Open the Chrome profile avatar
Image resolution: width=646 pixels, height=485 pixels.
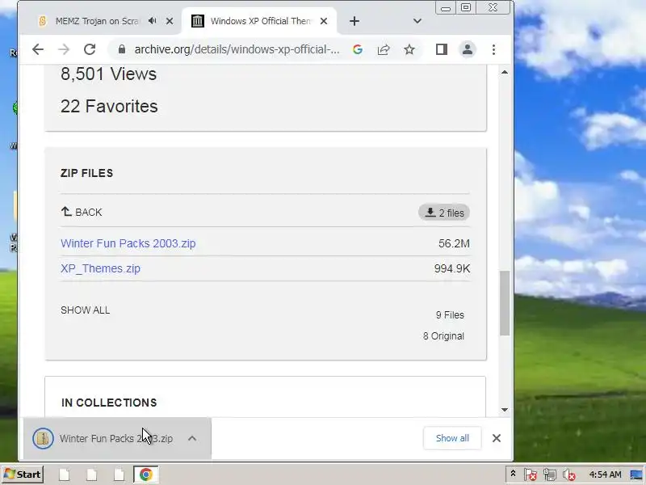click(x=468, y=49)
